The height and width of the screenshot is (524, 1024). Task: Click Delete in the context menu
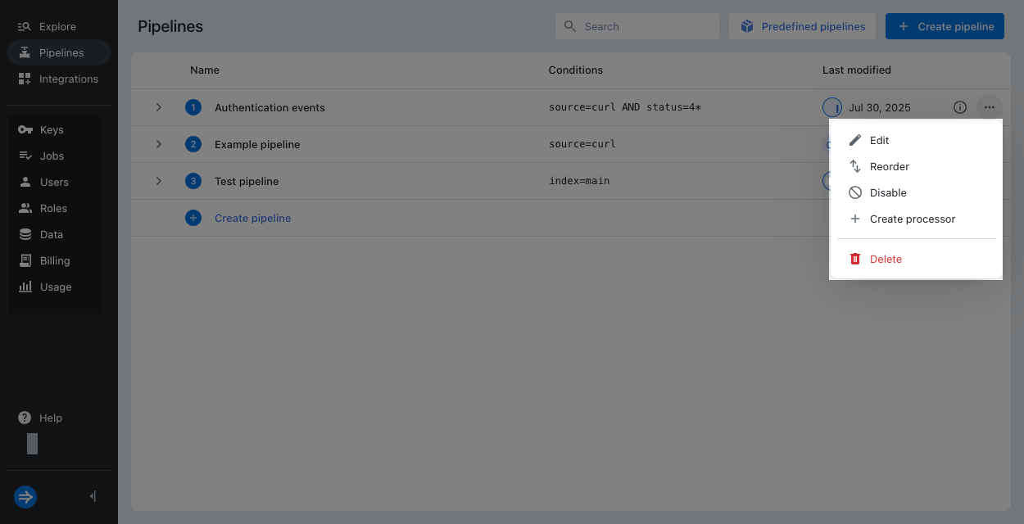coord(885,260)
